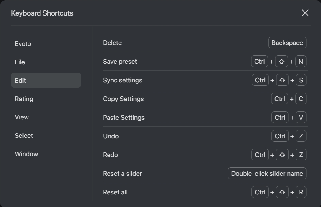Viewport: 321px width, 207px height.
Task: Click the Shift arrow icon for Sync settings
Action: pos(282,80)
